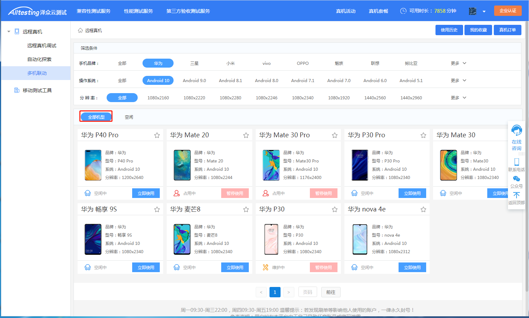Filter brand by 三星
Screen dimensions: 529x318
[x=194, y=63]
